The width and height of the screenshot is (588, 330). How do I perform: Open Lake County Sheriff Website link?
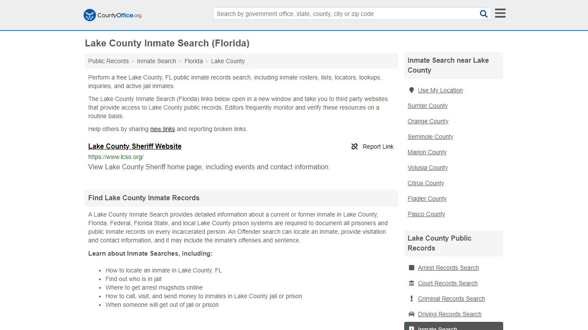pyautogui.click(x=135, y=146)
